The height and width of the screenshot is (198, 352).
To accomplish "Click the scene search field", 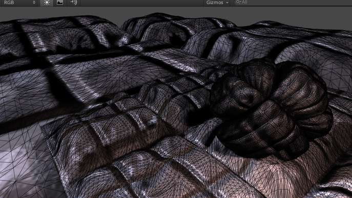I will (293, 2).
